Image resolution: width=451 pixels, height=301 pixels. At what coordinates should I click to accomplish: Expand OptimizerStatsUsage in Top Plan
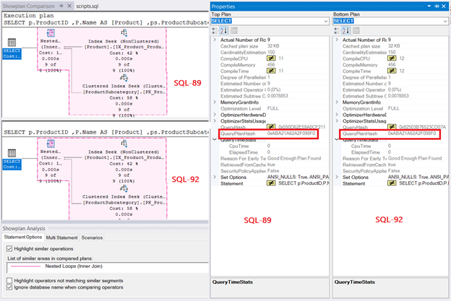[x=215, y=121]
